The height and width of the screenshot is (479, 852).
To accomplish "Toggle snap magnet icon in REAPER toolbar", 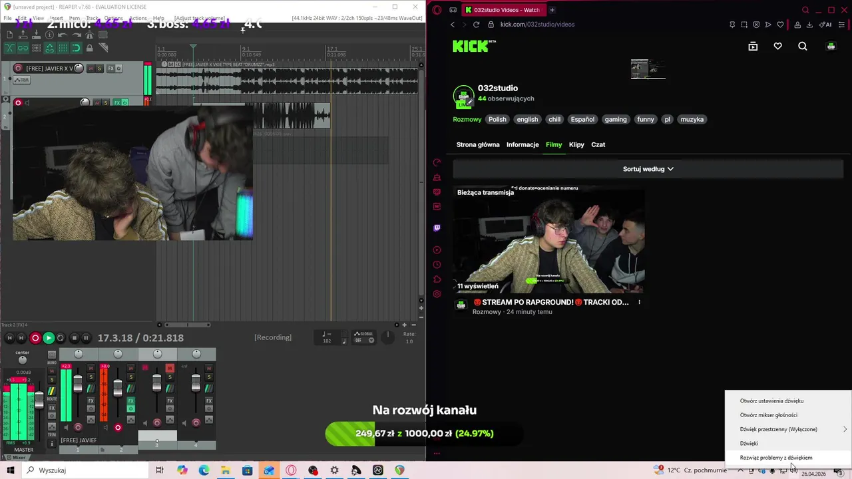I will [x=76, y=48].
